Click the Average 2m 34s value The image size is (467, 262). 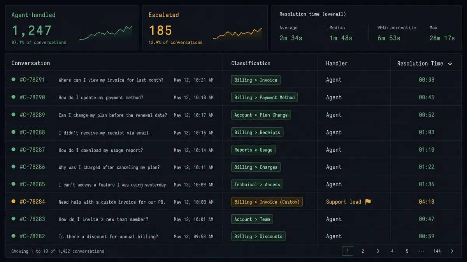pyautogui.click(x=291, y=38)
